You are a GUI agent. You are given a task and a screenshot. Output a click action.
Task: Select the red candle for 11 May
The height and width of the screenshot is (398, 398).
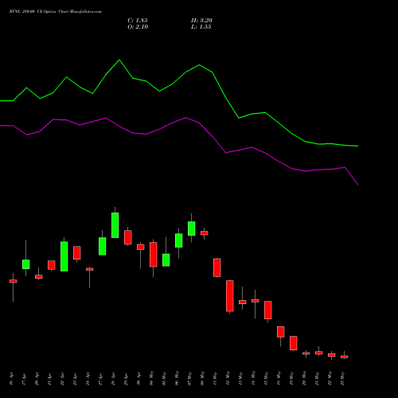217,267
